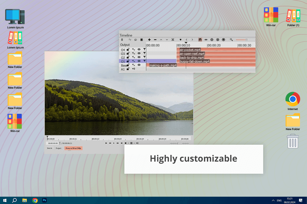Mute track O2

(x=134, y=57)
